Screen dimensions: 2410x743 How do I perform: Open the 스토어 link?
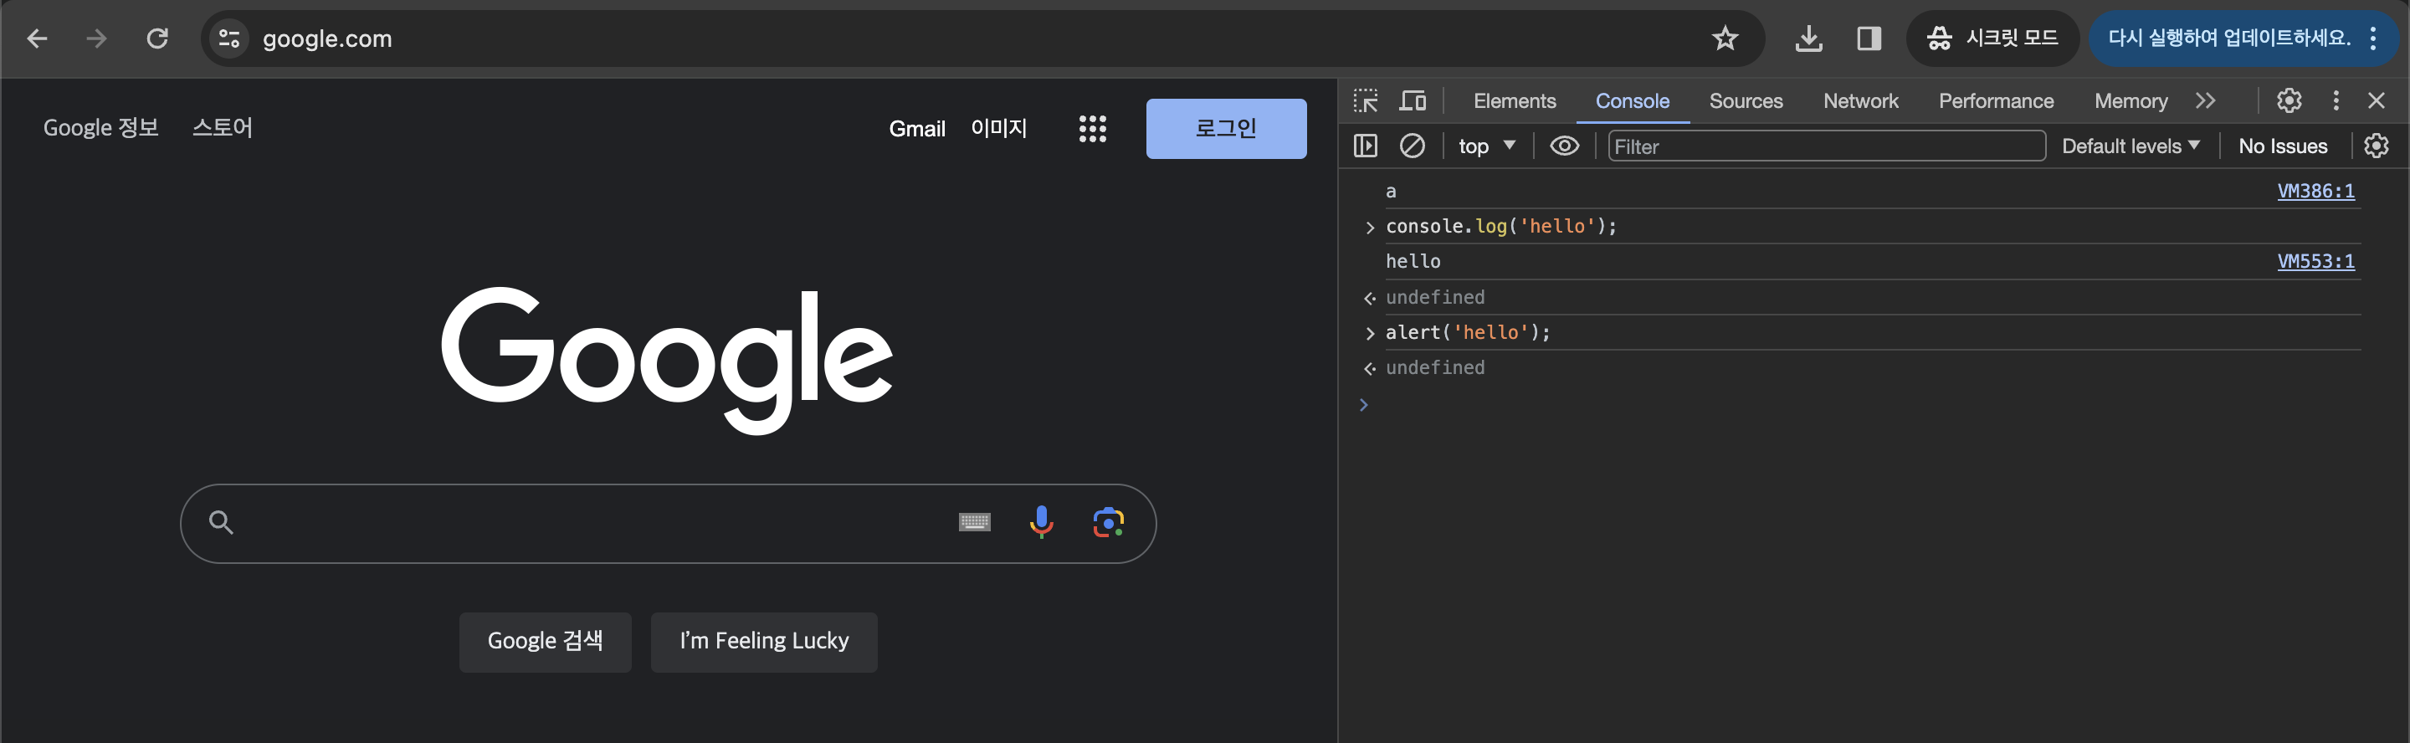pos(223,127)
